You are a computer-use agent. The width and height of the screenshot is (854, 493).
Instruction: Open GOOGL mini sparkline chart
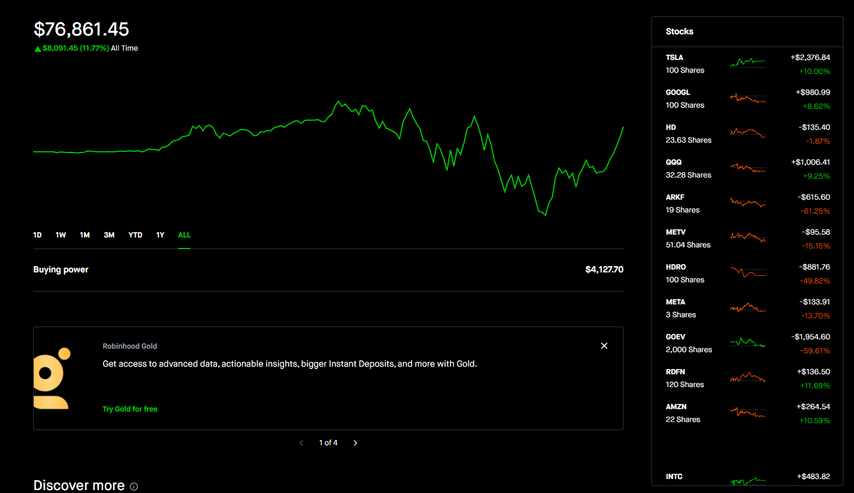coord(748,98)
